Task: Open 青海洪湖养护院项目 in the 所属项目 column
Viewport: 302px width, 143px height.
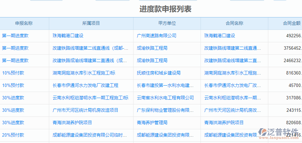Action: click(x=72, y=123)
